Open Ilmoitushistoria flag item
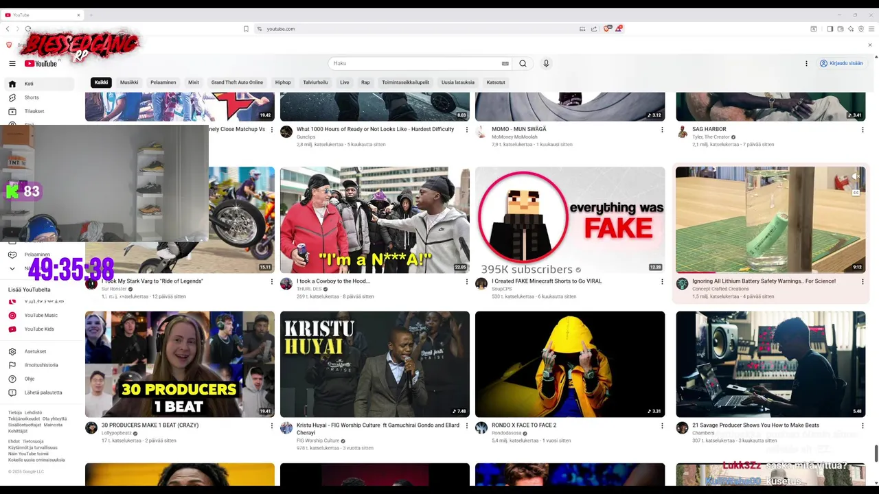 click(x=38, y=365)
